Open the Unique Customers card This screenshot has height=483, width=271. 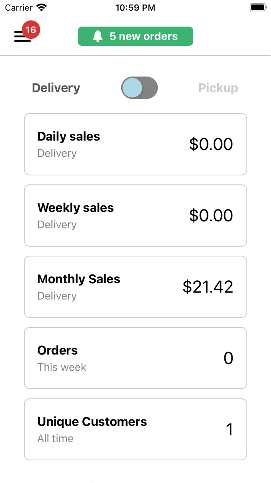tap(135, 429)
